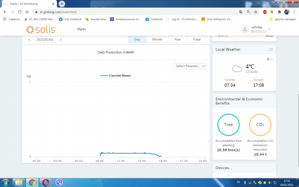Refresh the Local Weather panel
Screen dimensions: 299x187
271,50
